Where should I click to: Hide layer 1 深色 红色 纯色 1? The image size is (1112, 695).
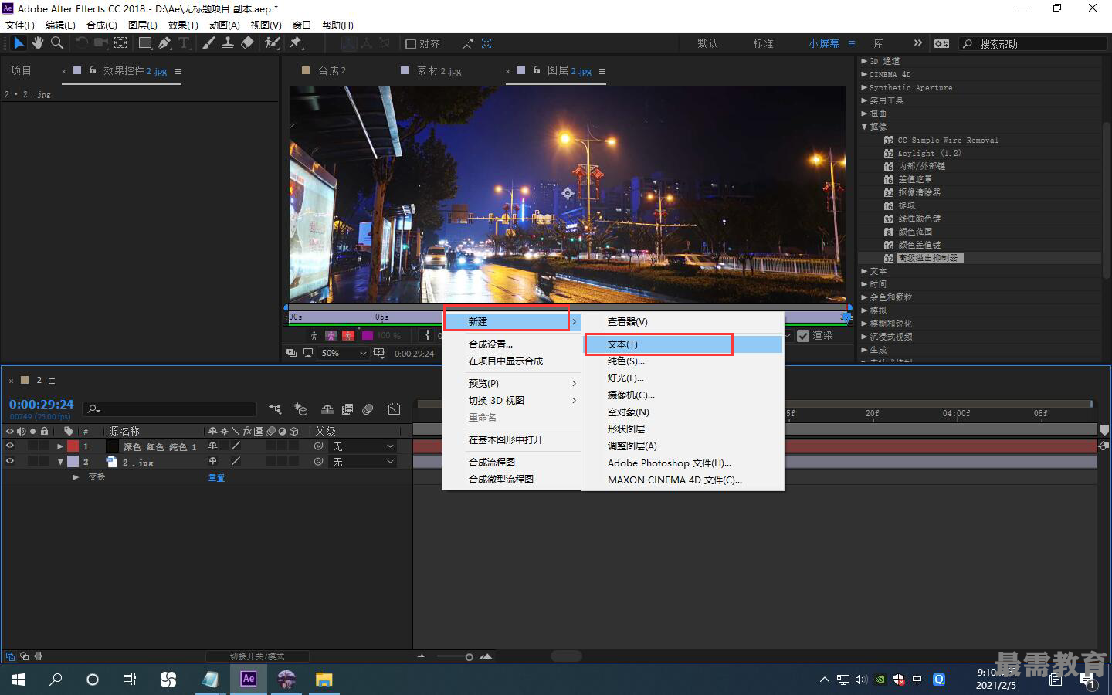click(10, 446)
